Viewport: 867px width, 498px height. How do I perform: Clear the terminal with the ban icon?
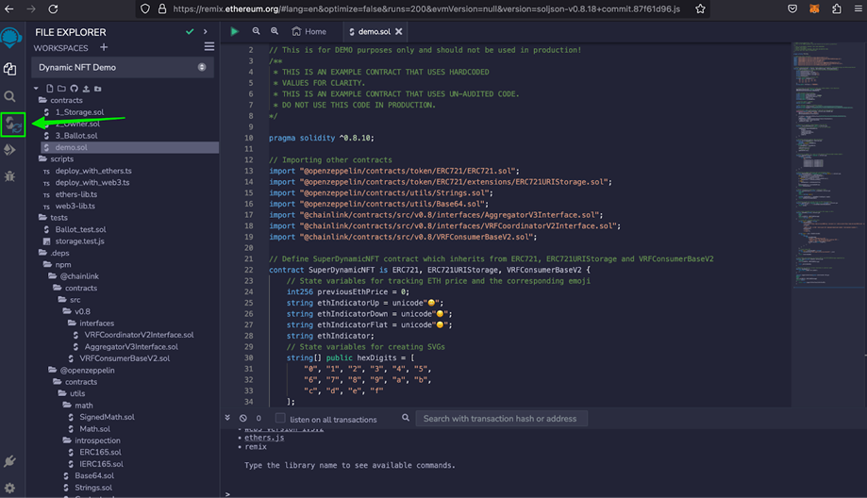(x=243, y=419)
